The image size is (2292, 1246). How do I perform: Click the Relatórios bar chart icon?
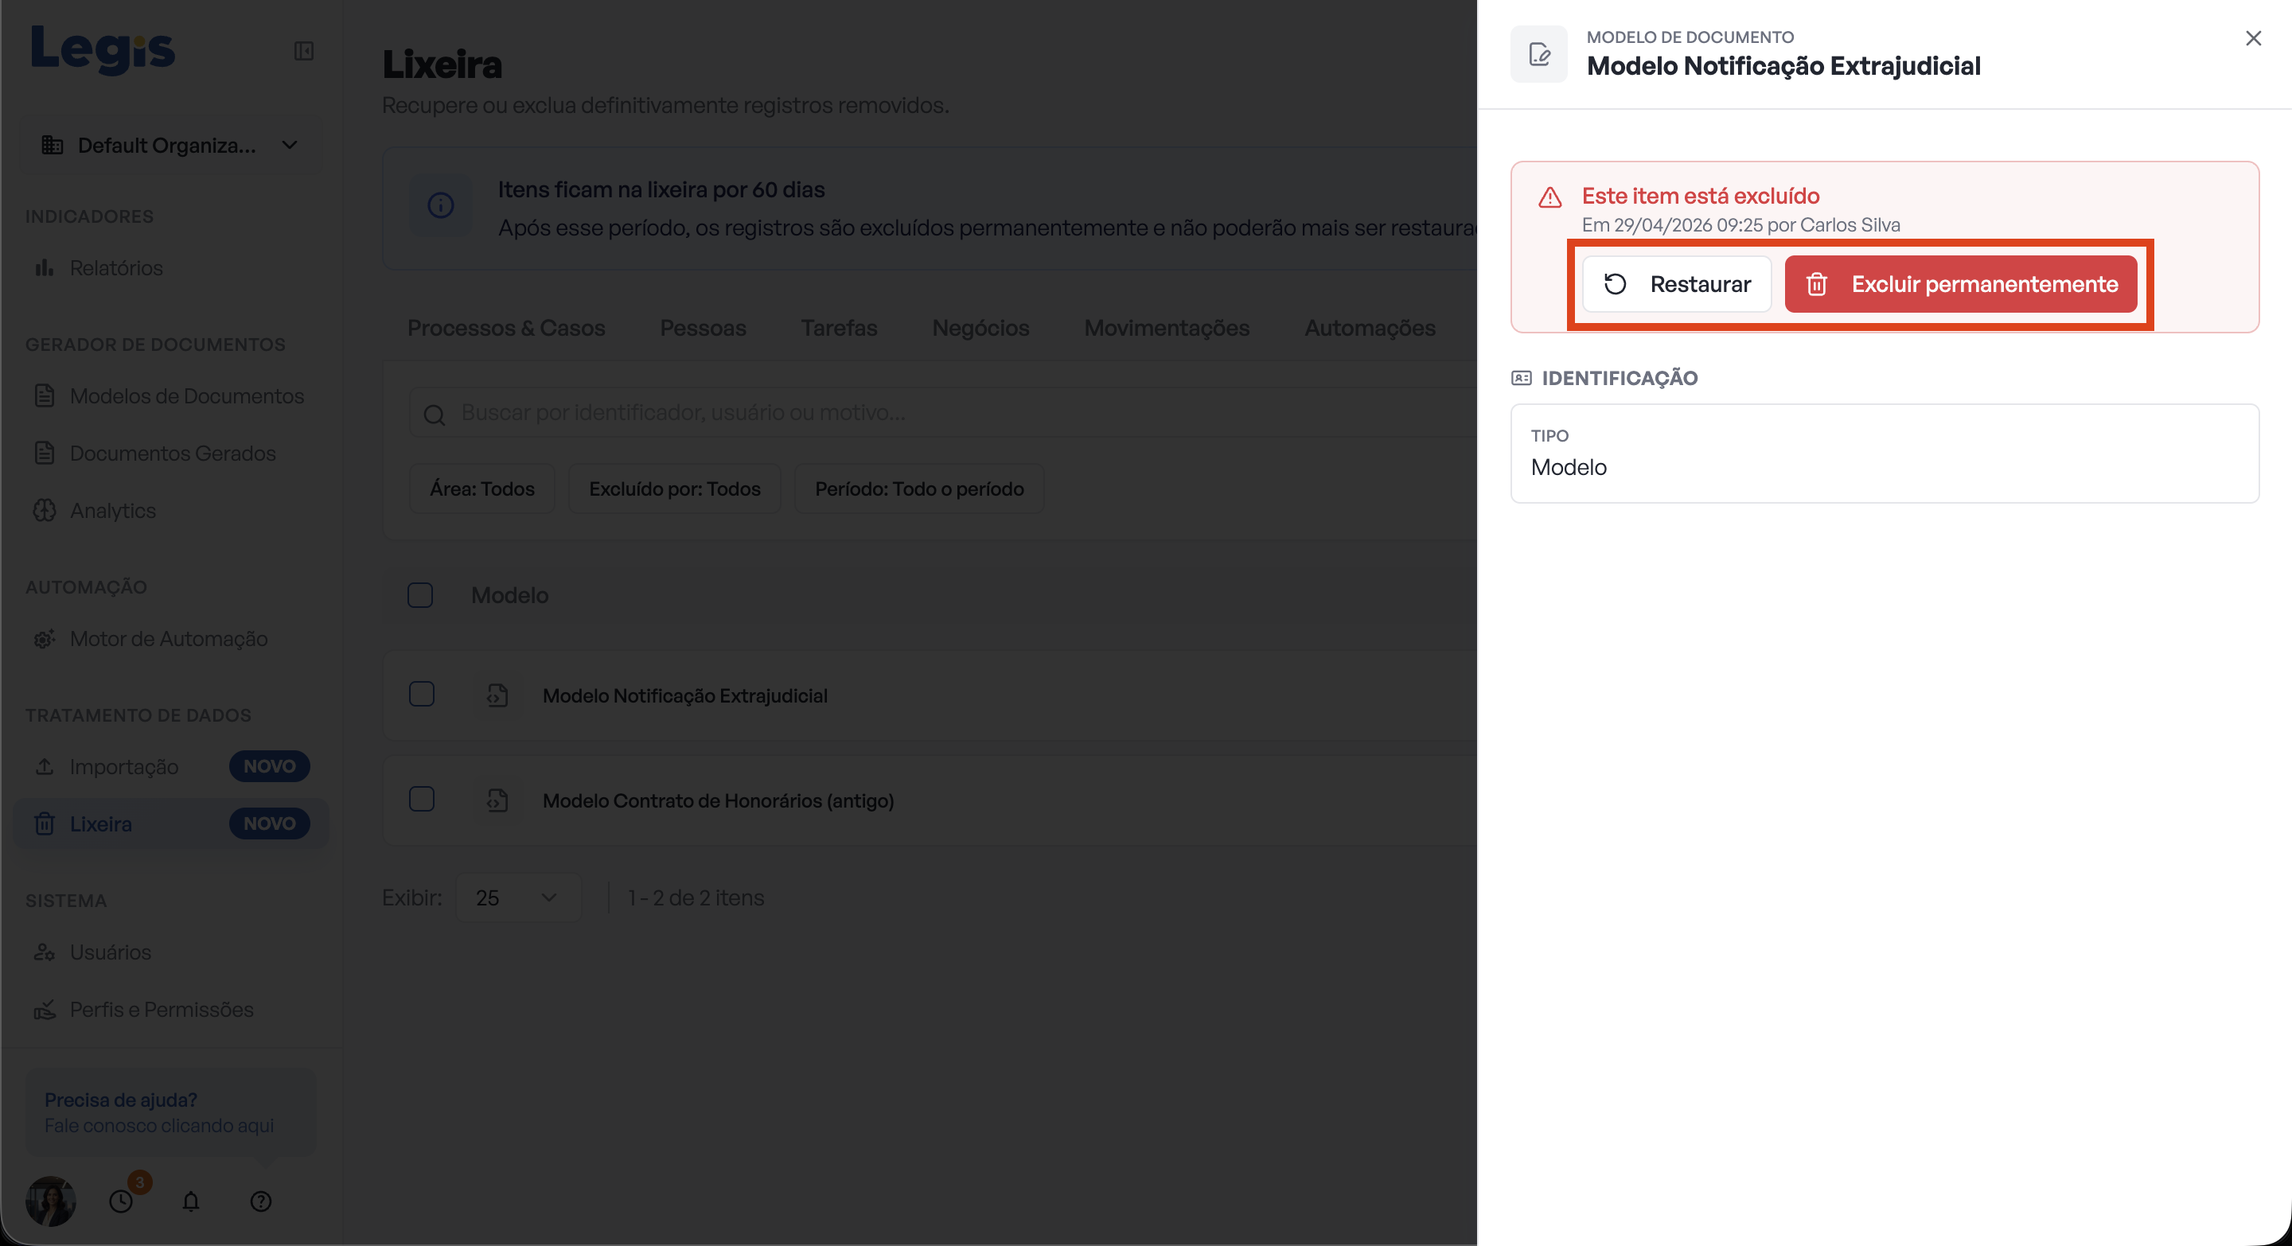[45, 267]
